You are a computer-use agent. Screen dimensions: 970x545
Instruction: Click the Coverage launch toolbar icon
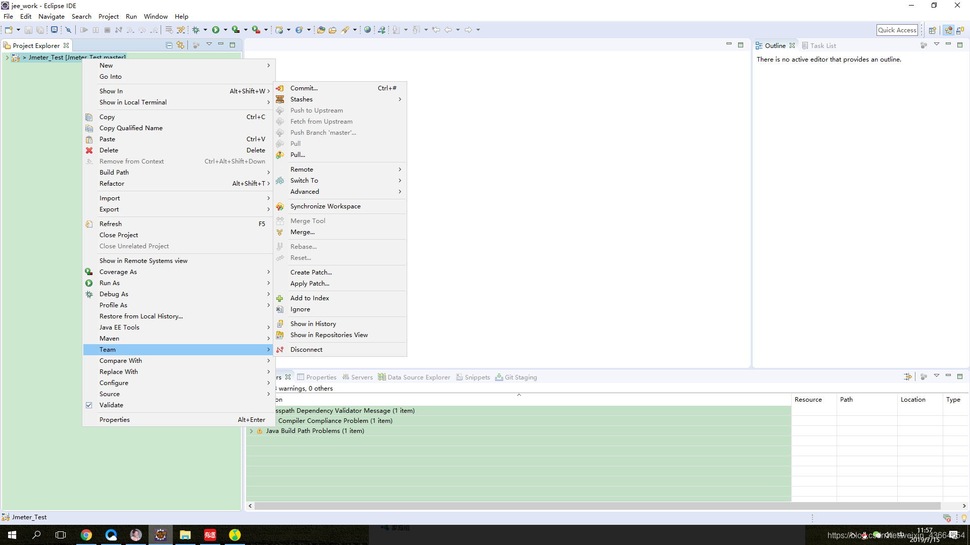236,30
